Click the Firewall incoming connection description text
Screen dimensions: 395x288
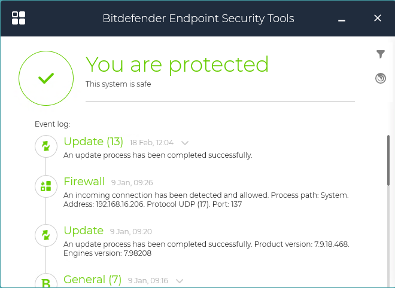click(x=206, y=200)
